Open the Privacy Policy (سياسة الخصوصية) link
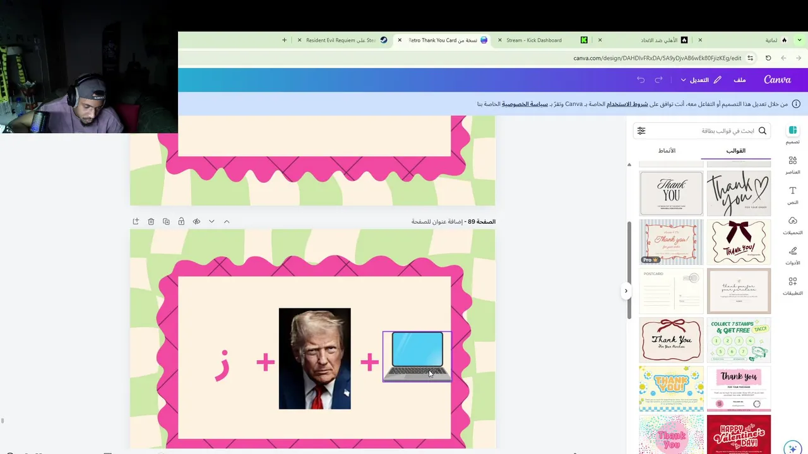The height and width of the screenshot is (454, 808). click(x=525, y=104)
